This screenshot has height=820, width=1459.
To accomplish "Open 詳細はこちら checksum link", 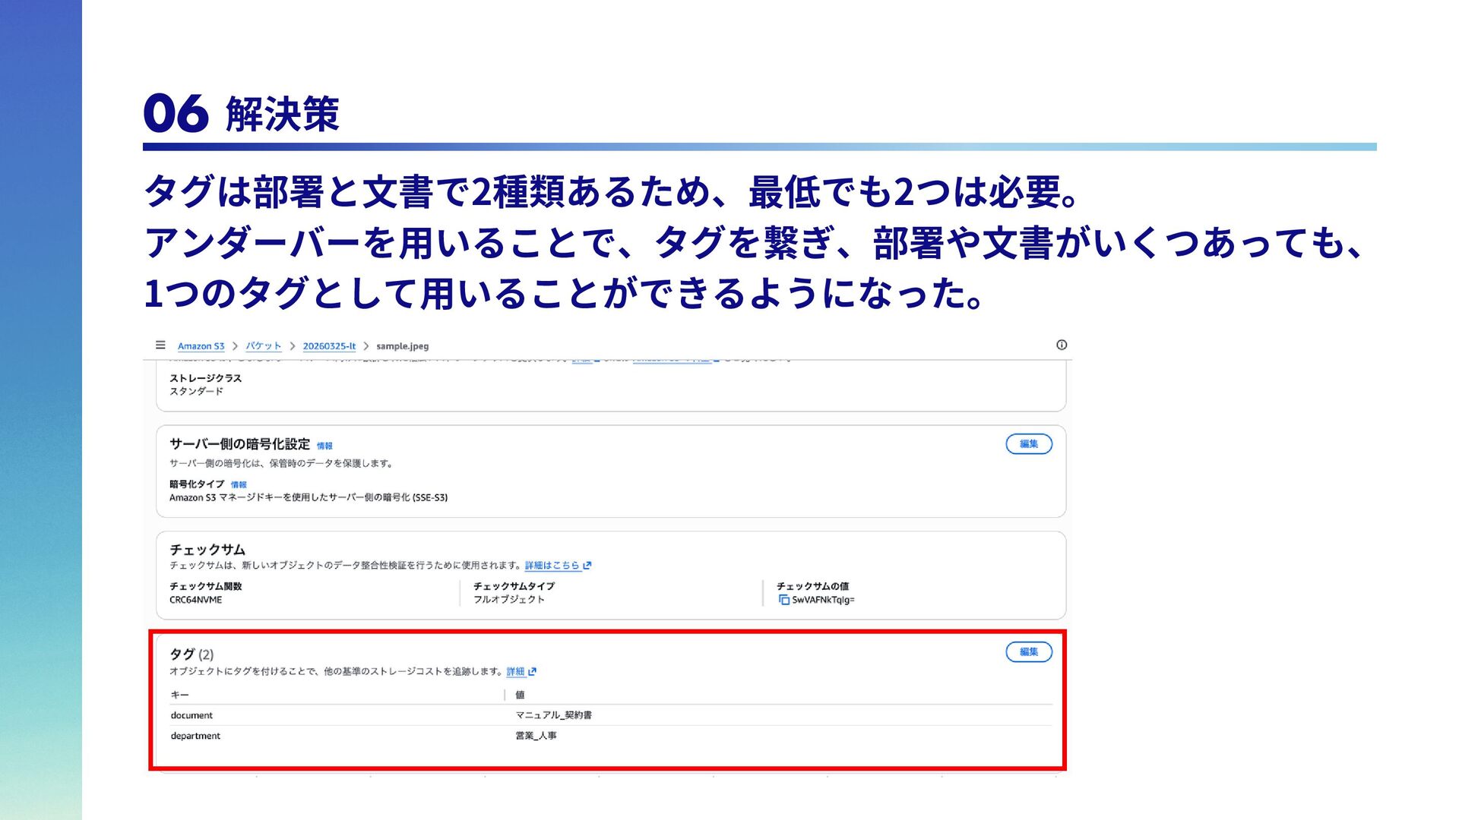I will coord(552,566).
